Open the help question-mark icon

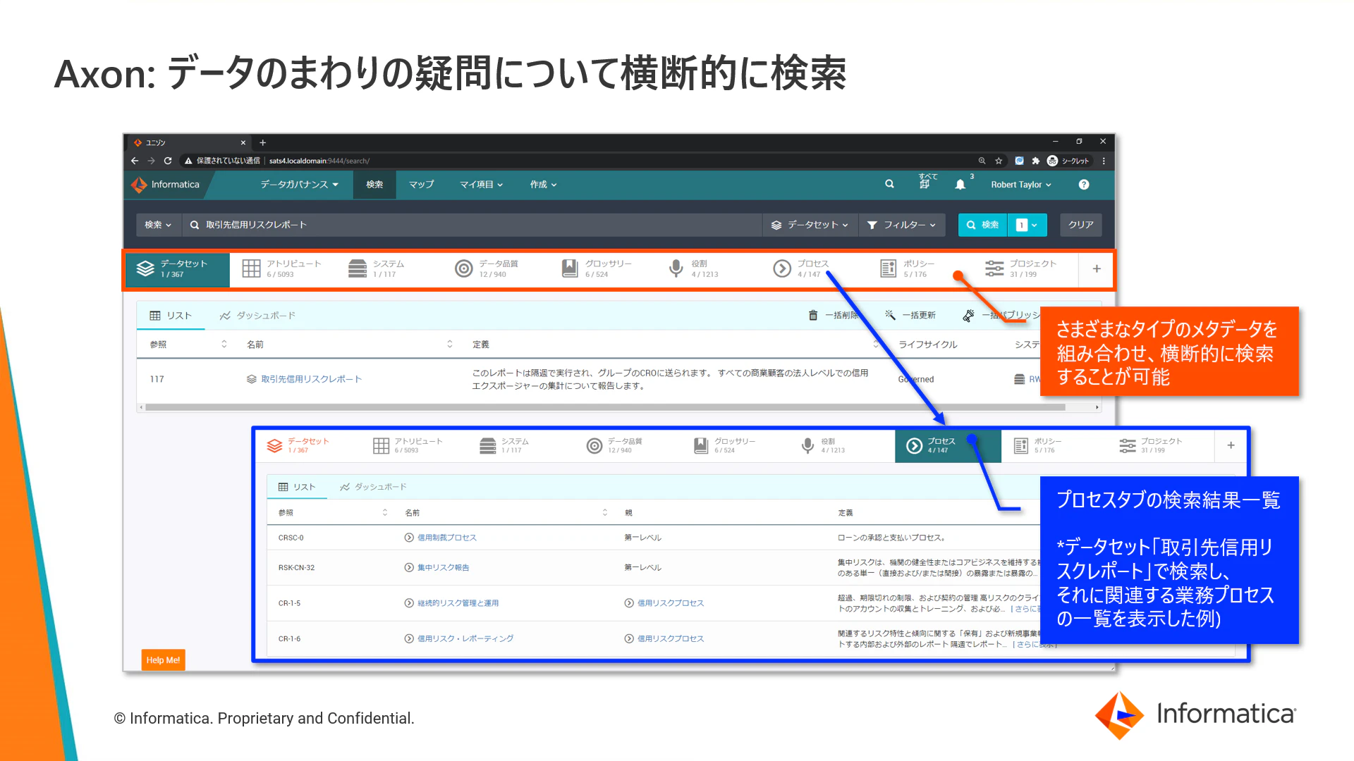pyautogui.click(x=1084, y=185)
